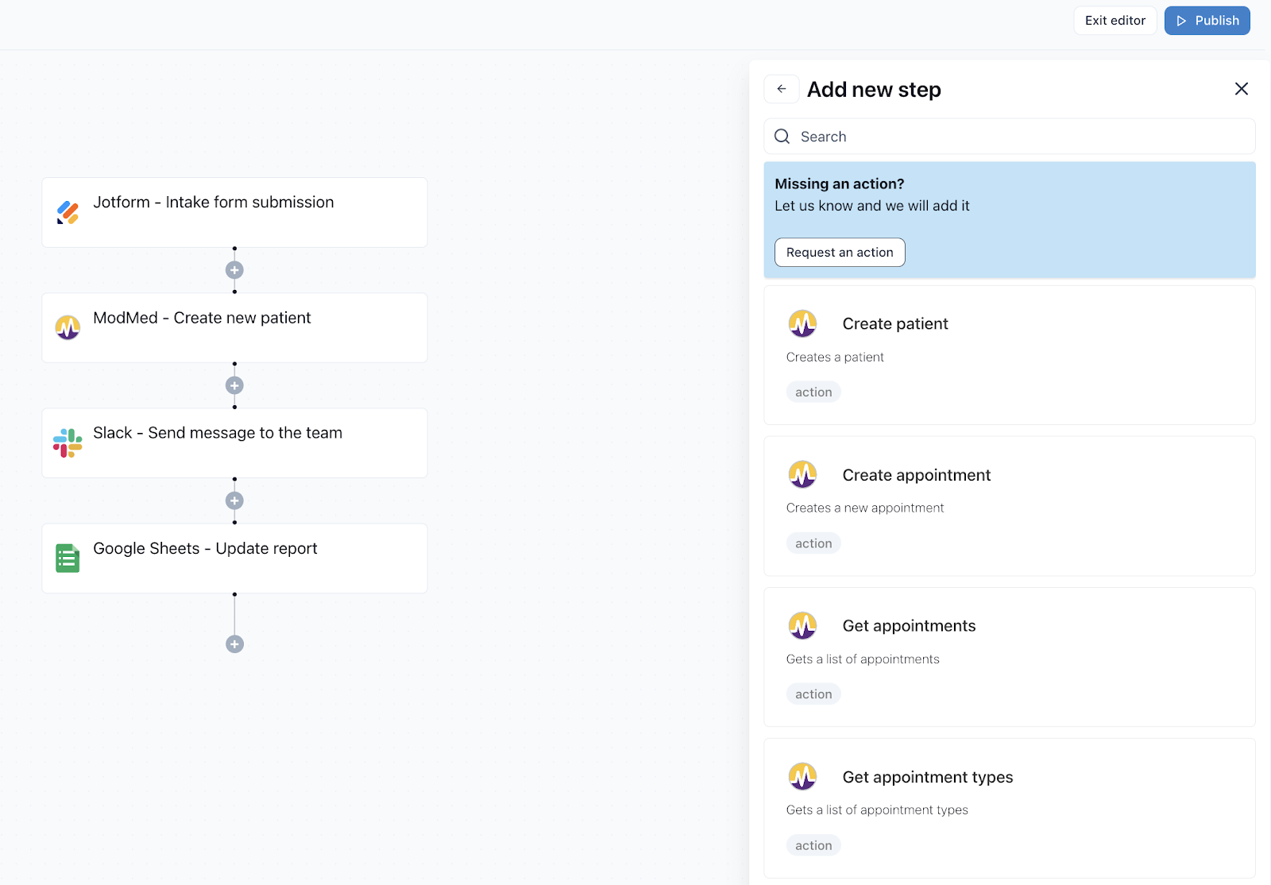Click the magnifier icon in the search box
The height and width of the screenshot is (885, 1271).
[x=782, y=137]
